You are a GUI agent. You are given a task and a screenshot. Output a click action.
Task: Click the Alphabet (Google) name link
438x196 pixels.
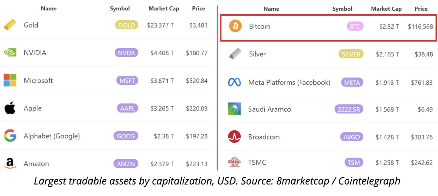pyautogui.click(x=52, y=136)
